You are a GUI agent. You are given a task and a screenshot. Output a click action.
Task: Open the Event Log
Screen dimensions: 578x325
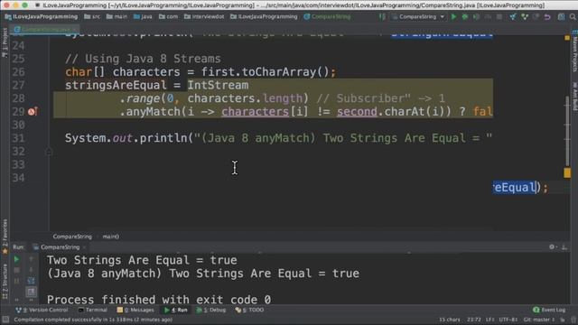(x=549, y=311)
